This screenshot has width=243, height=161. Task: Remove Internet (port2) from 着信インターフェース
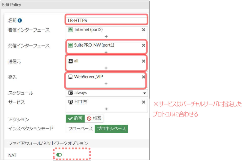(144, 30)
